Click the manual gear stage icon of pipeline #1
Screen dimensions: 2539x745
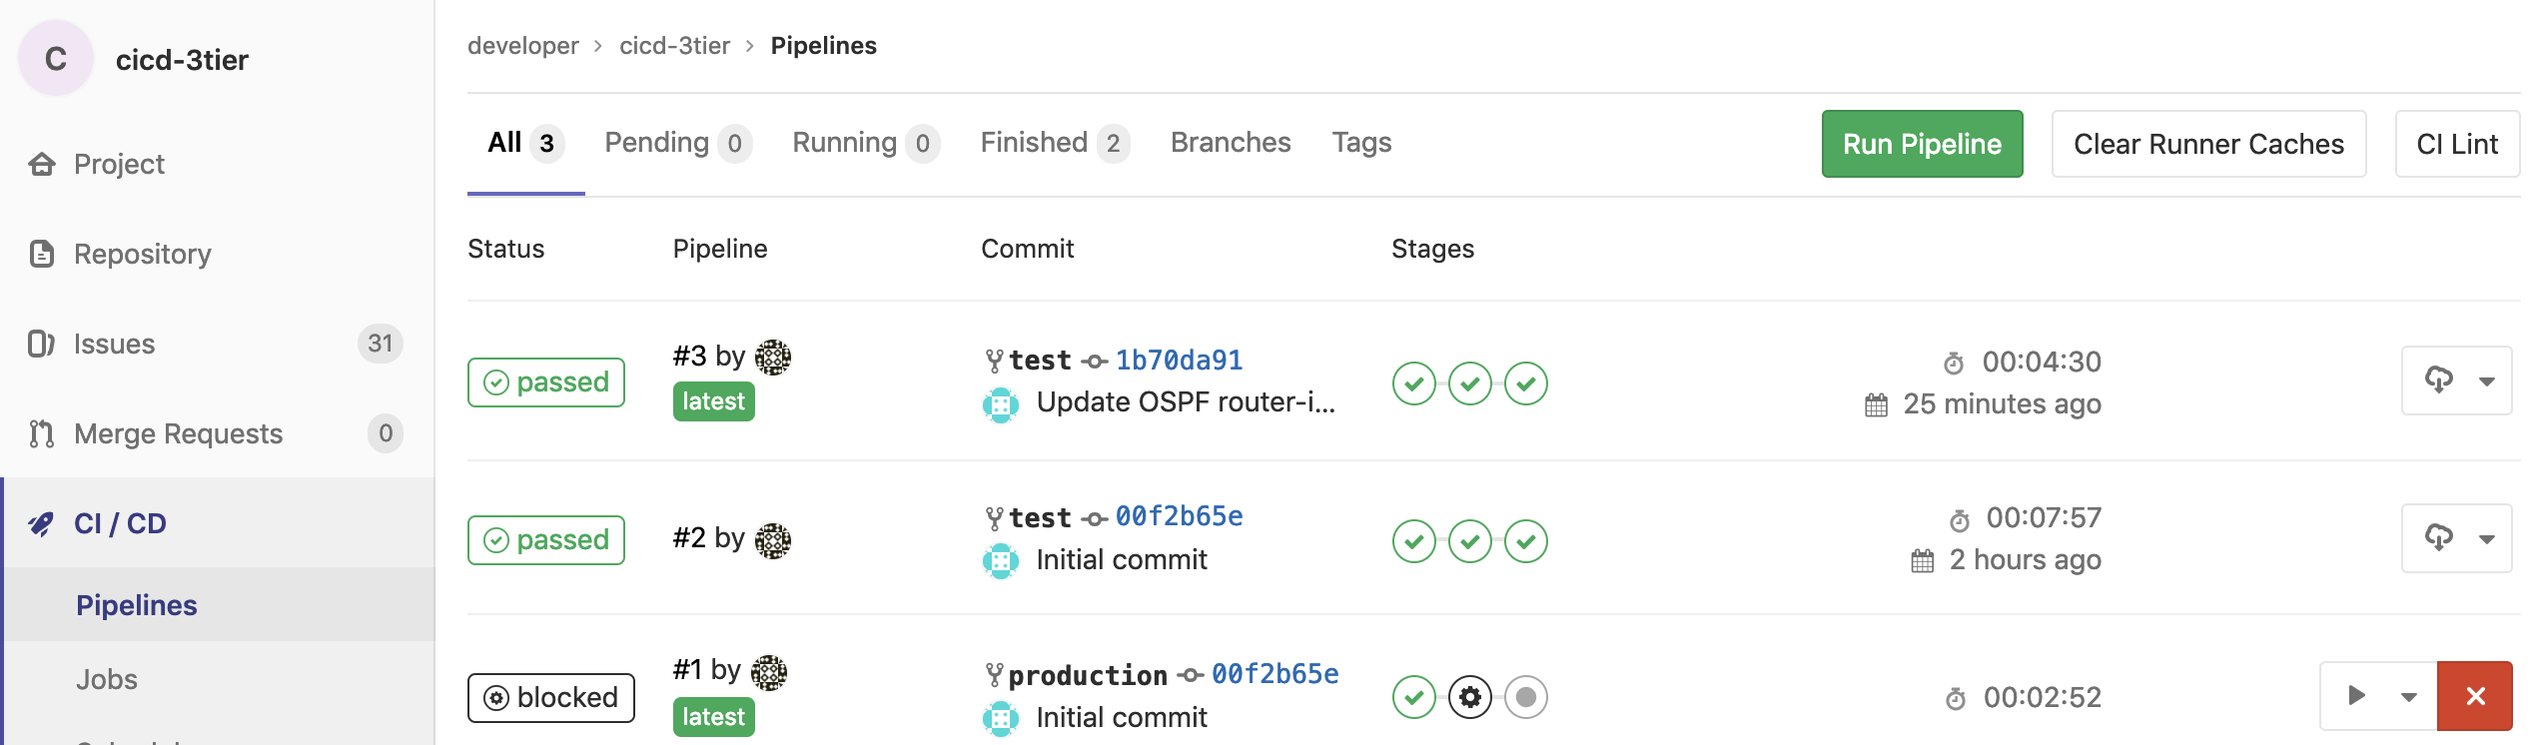pyautogui.click(x=1469, y=697)
